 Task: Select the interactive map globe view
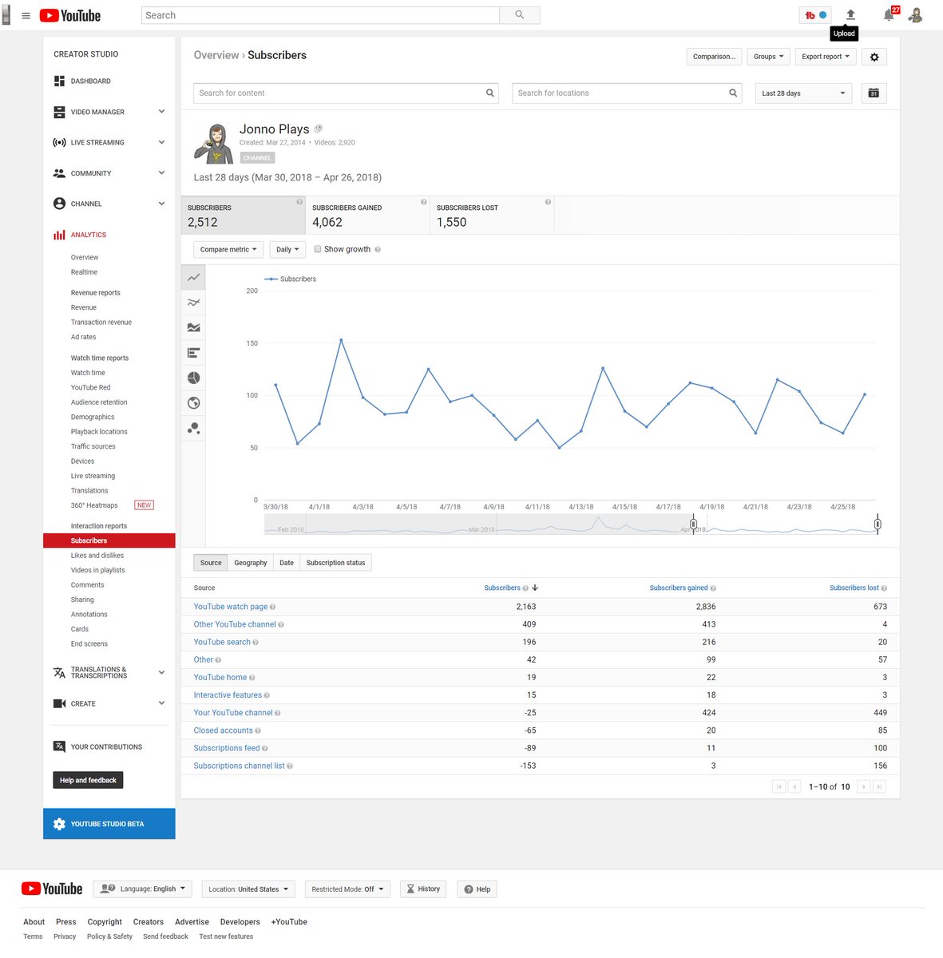tap(193, 403)
